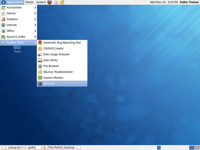Select Terminal from System Tools
This screenshot has height=150, width=200.
[x=62, y=84]
